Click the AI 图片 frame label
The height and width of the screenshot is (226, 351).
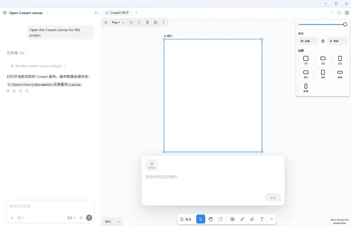coord(168,36)
